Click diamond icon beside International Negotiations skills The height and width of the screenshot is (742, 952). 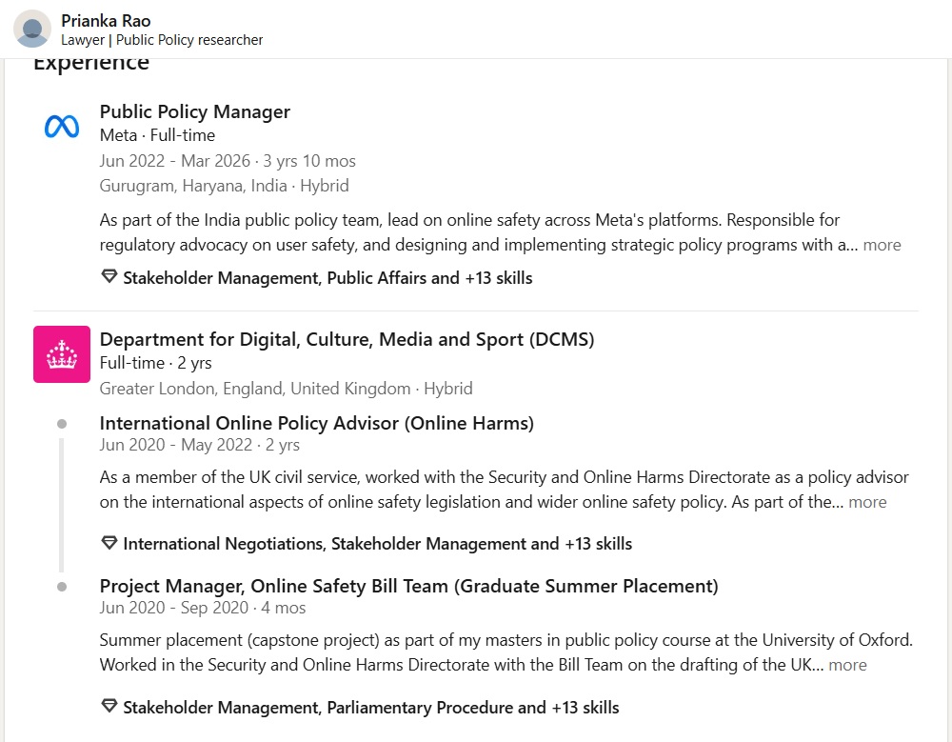pos(109,543)
